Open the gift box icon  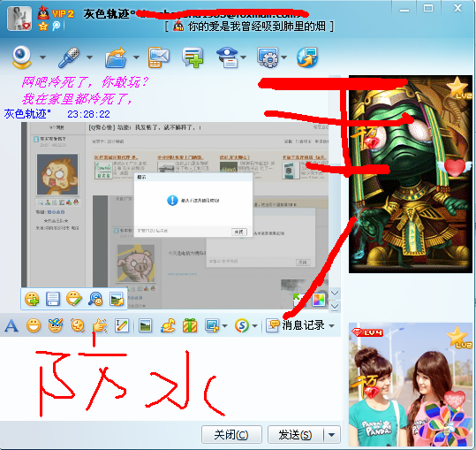190,325
